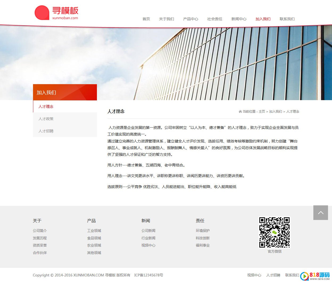
Task: Open 联系我们 in top navigation
Action: click(287, 19)
